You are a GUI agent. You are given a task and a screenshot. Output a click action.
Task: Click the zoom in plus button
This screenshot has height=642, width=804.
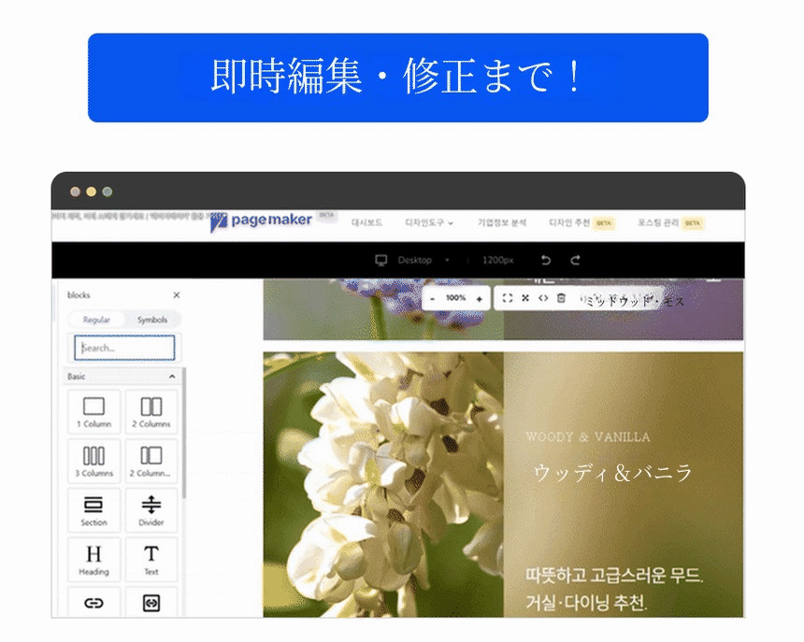(480, 299)
